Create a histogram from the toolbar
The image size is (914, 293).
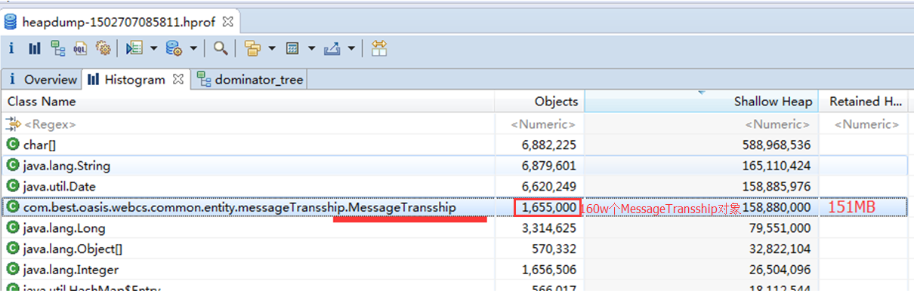(x=35, y=48)
